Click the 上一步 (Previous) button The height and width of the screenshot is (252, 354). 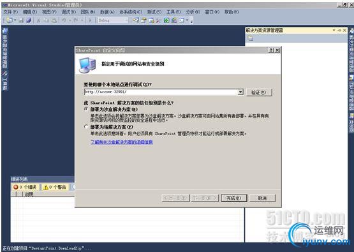click(x=176, y=198)
